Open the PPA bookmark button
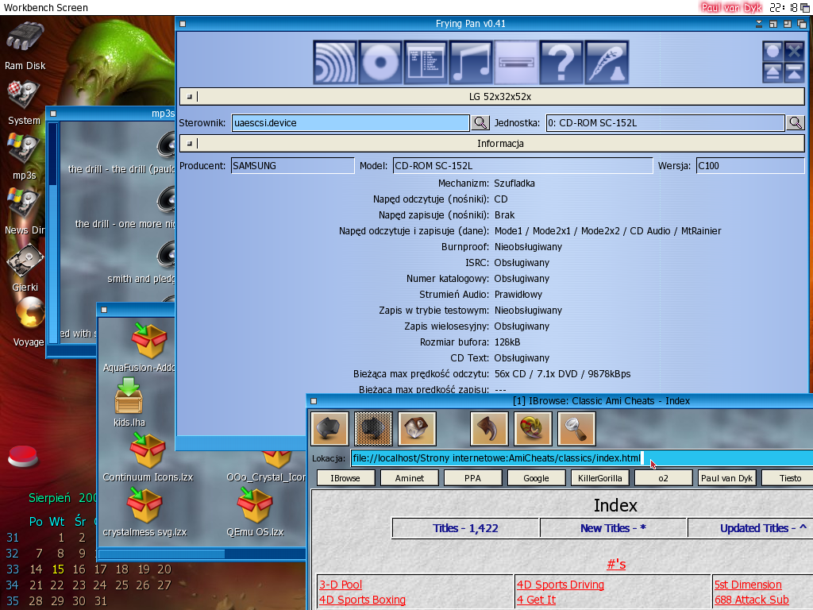The height and width of the screenshot is (610, 813). [x=473, y=477]
